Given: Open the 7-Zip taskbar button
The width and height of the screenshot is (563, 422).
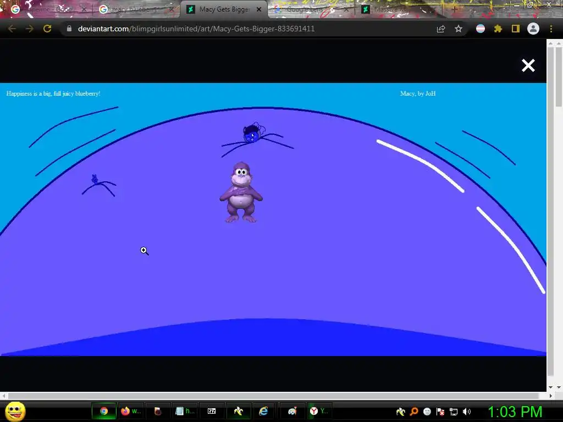Looking at the screenshot, I should pos(212,411).
